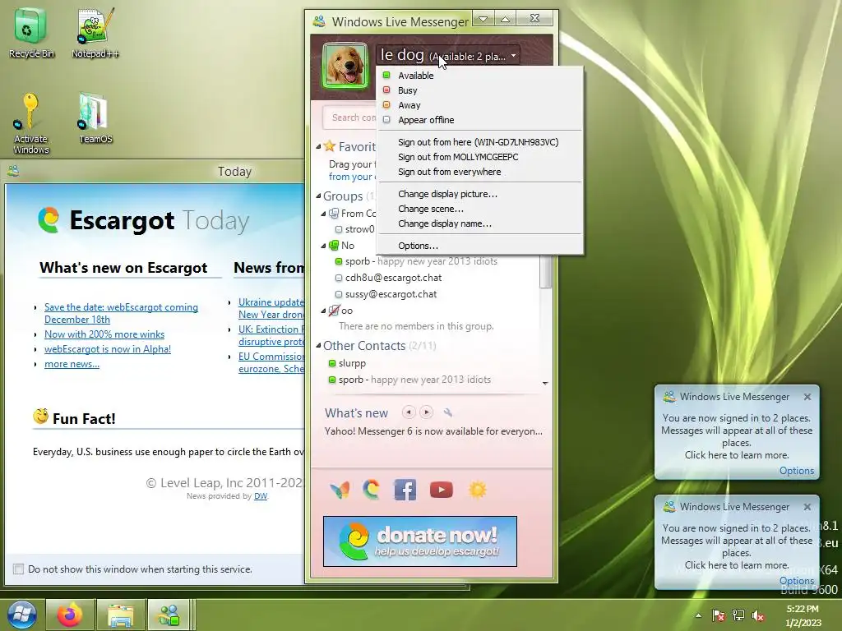Click the scroll down arrow of contact list

[x=545, y=383]
